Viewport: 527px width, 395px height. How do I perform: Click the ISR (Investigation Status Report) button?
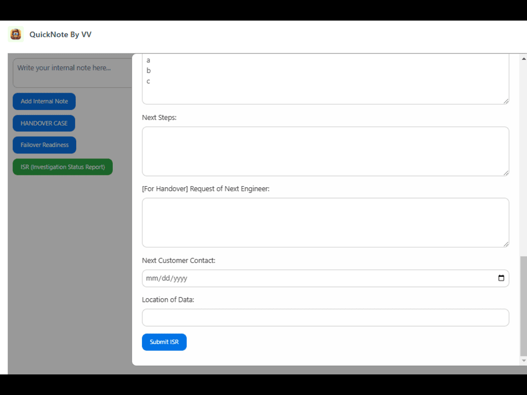62,167
